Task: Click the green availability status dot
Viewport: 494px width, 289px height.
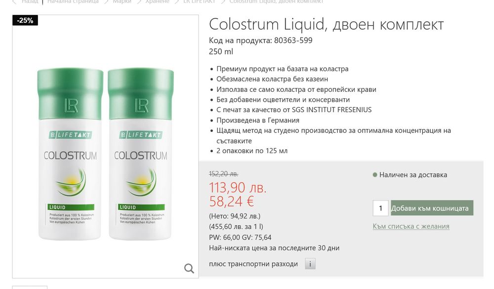Action: click(374, 174)
